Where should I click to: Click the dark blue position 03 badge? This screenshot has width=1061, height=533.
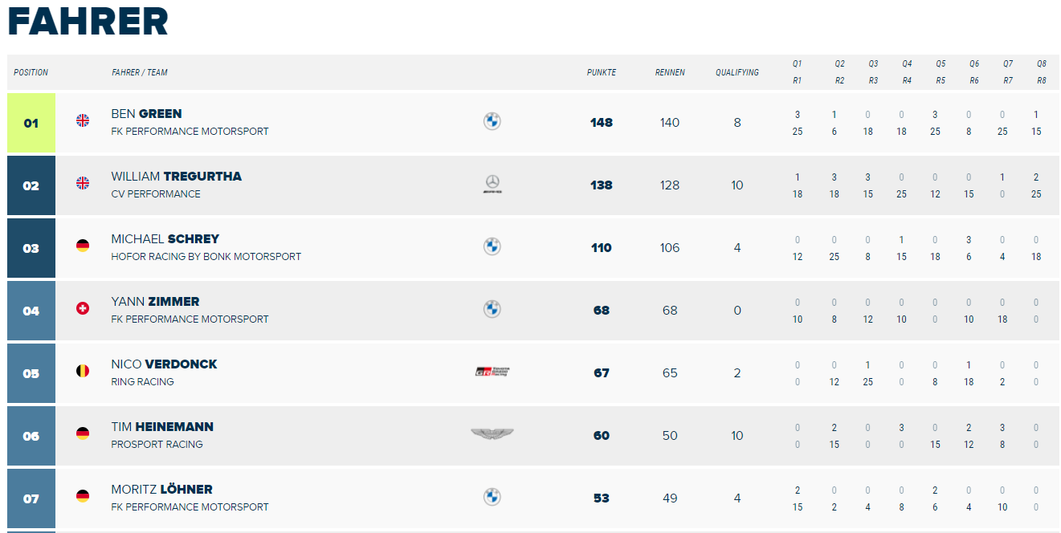click(x=31, y=248)
